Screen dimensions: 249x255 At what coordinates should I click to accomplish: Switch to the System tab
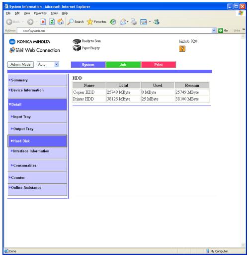click(x=88, y=65)
